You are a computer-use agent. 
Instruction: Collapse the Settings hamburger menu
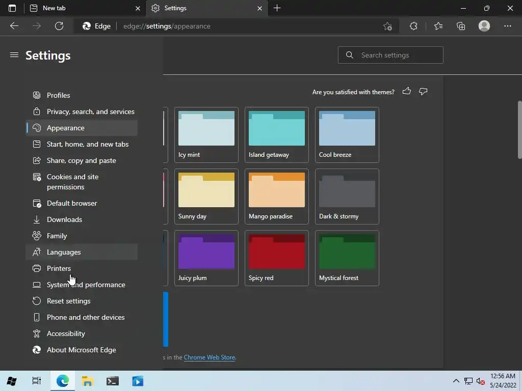[x=14, y=55]
